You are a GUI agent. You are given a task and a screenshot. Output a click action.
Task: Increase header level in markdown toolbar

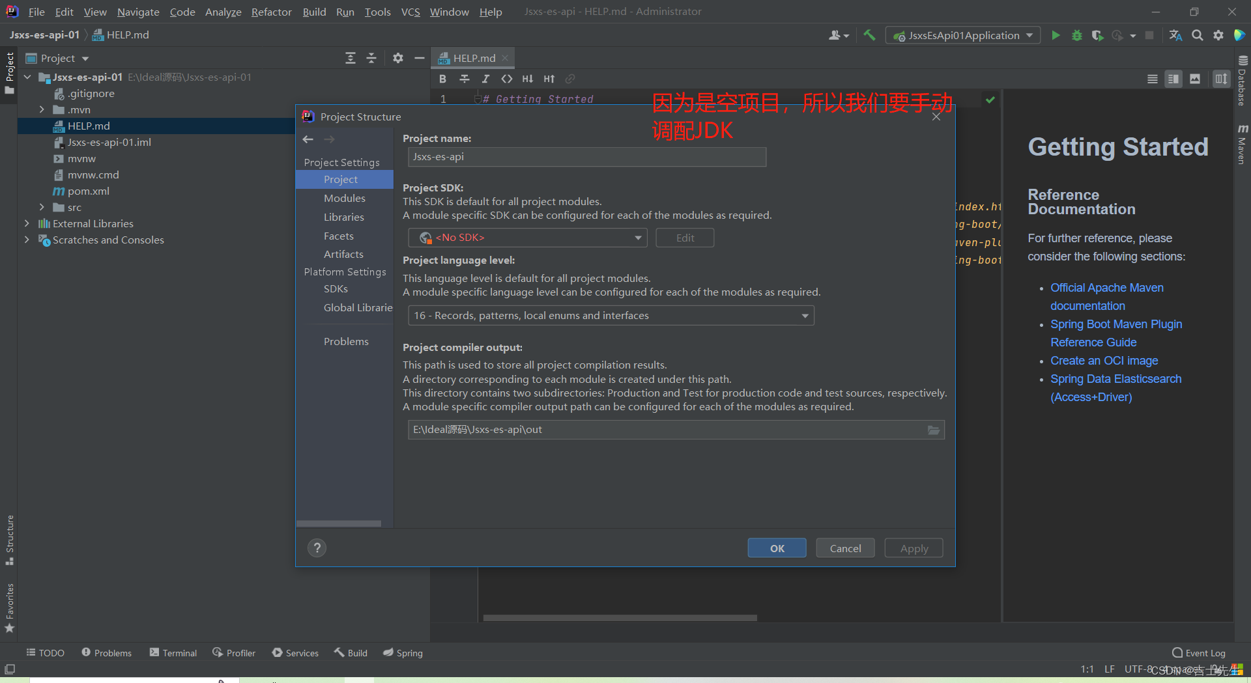(549, 79)
